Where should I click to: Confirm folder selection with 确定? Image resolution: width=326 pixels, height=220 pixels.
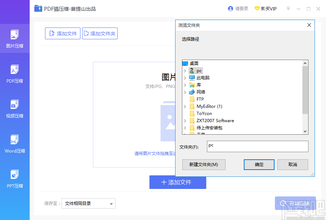coord(259,165)
